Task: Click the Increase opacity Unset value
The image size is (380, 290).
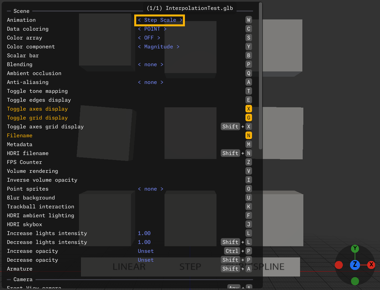Action: coord(146,251)
